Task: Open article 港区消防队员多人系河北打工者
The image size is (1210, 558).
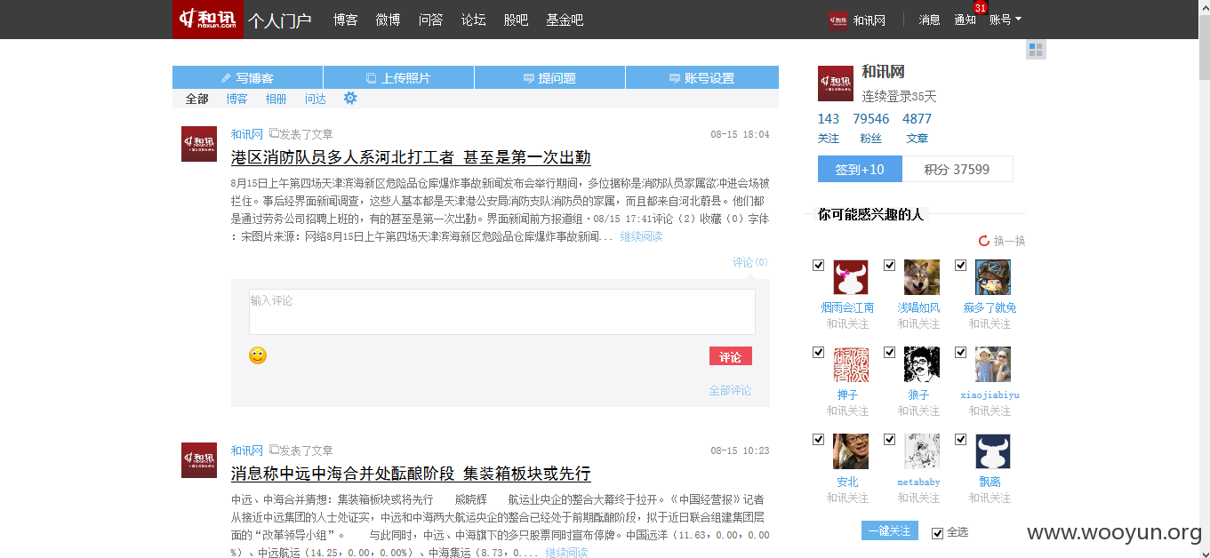Action: tap(411, 157)
